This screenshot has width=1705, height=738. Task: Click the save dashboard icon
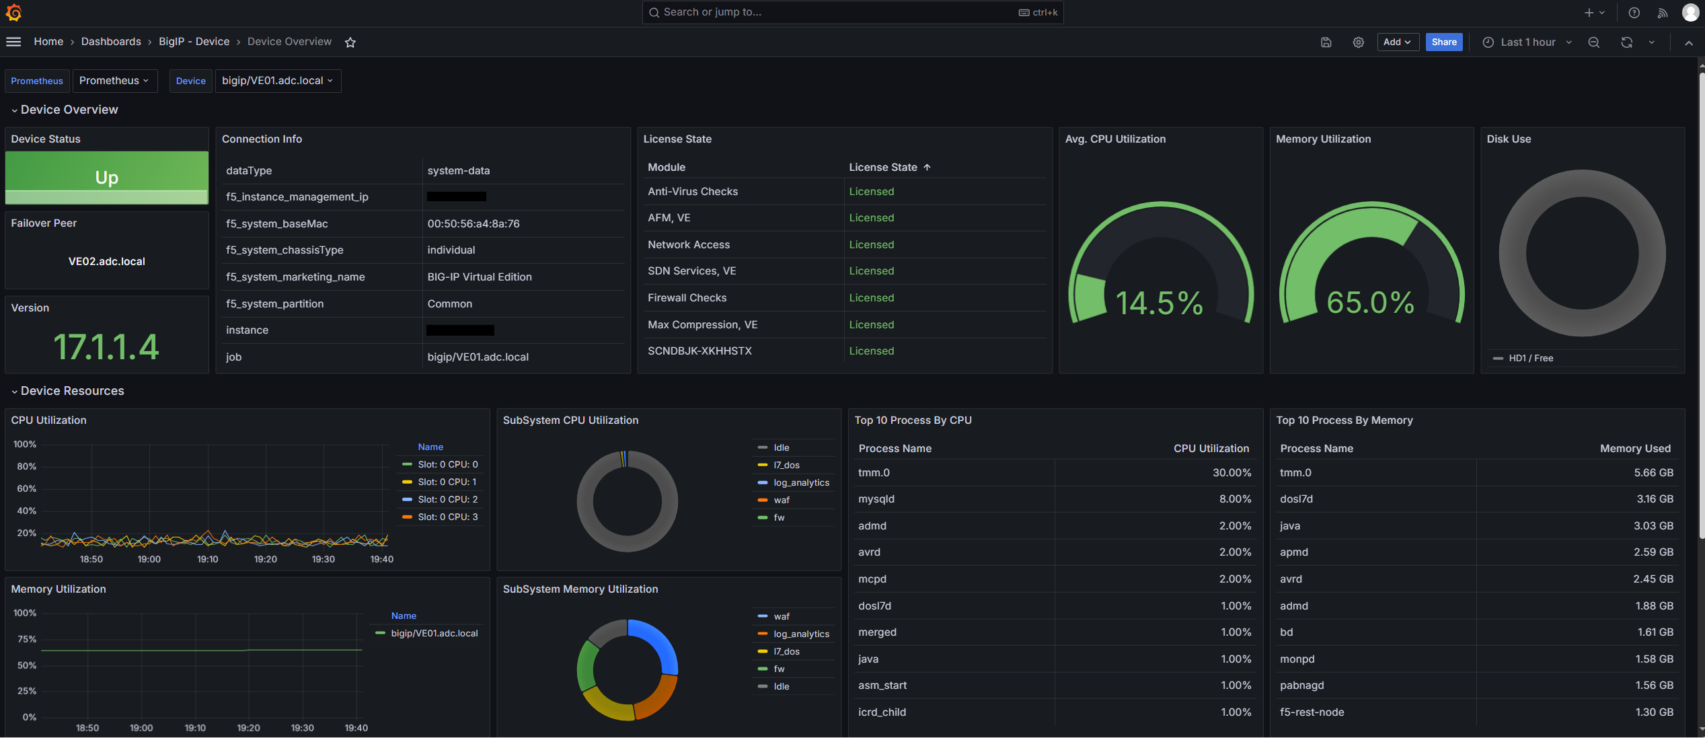tap(1326, 42)
